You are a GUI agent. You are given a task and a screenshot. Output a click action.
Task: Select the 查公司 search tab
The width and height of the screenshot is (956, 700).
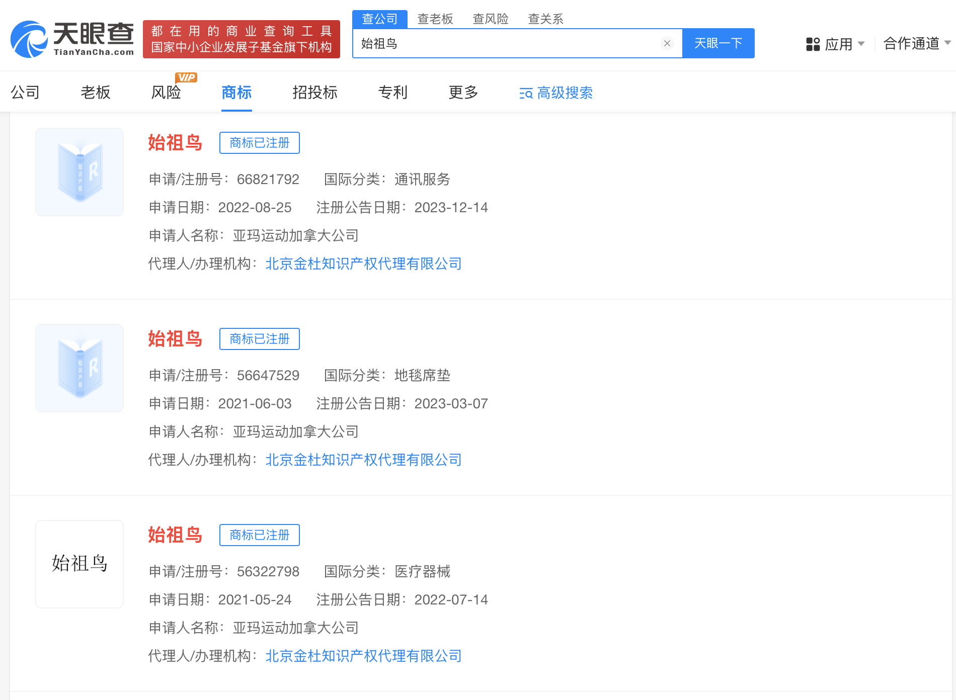[380, 19]
